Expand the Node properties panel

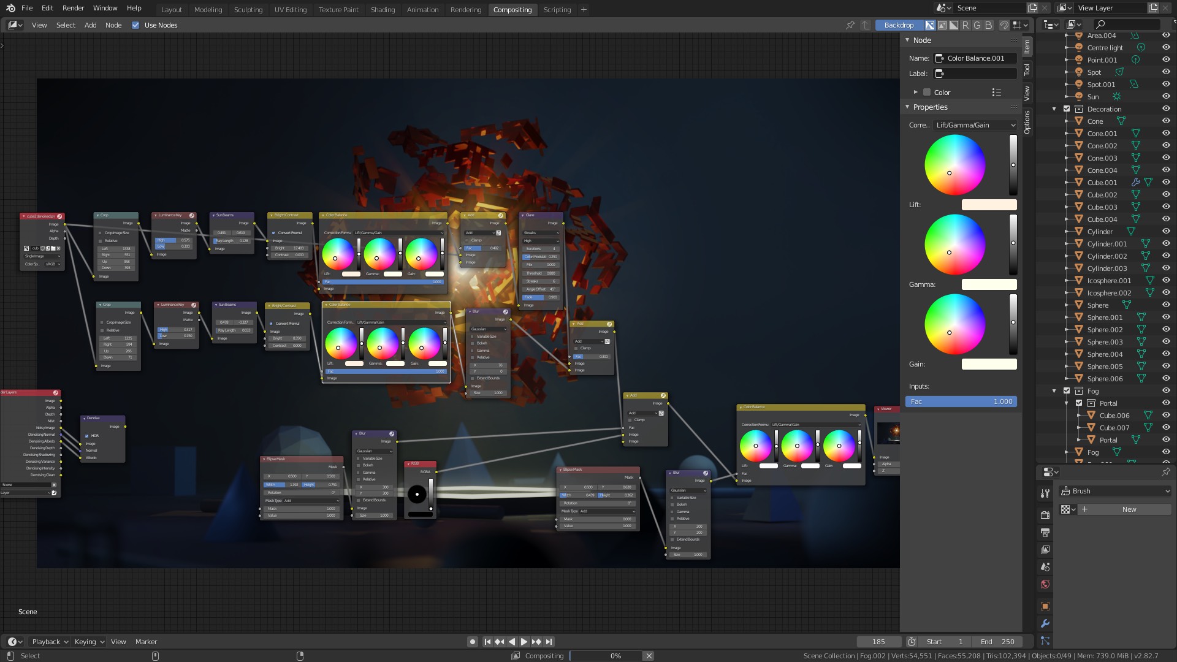(x=908, y=40)
